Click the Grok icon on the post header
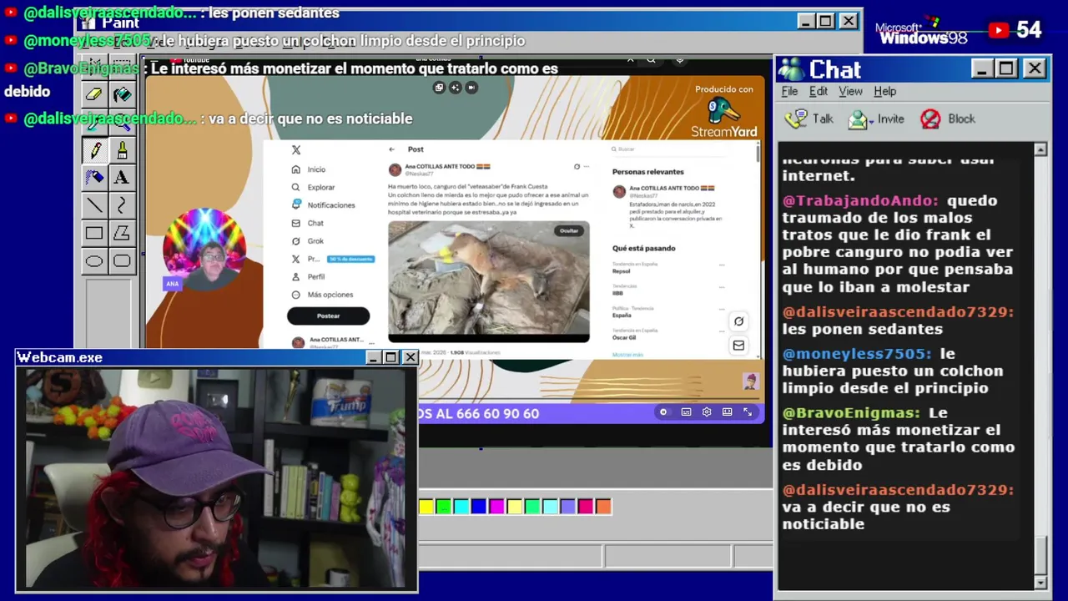1068x601 pixels. [x=577, y=167]
